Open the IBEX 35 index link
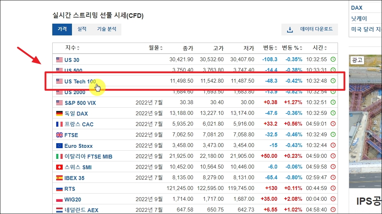Image resolution: width=382 pixels, height=214 pixels. 74,178
